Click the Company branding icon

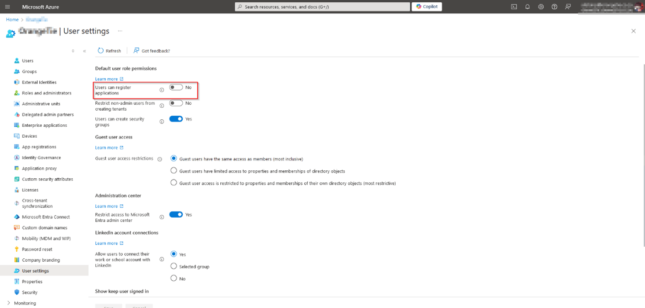click(17, 260)
